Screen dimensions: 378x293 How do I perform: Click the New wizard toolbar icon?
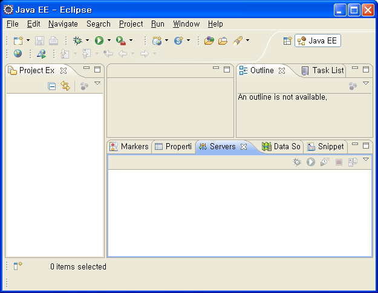pos(18,40)
